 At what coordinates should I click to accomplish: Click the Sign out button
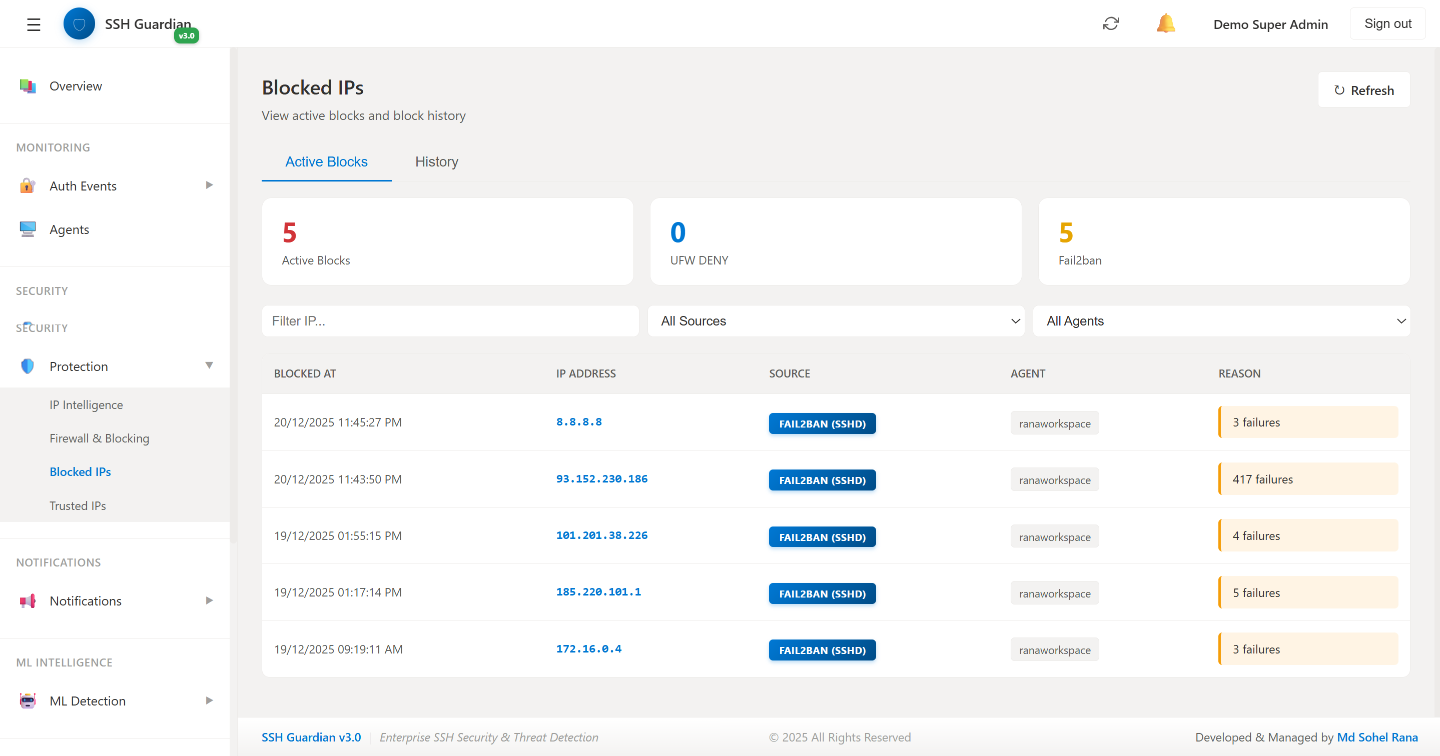pos(1387,23)
